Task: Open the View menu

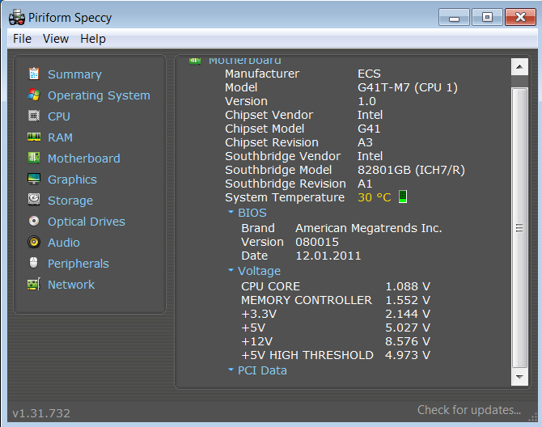Action: coord(56,39)
